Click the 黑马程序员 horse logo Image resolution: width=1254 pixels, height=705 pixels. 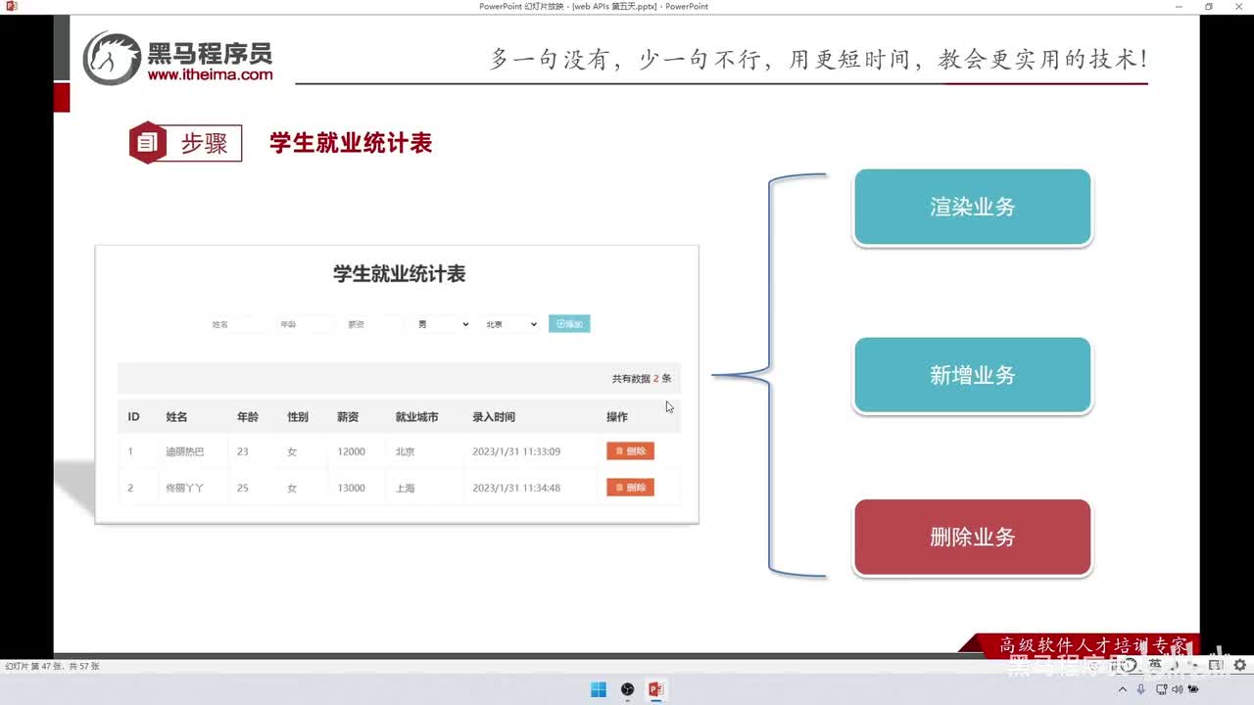[112, 59]
